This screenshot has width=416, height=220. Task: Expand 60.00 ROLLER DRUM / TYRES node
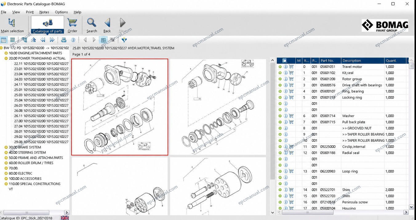6,163
